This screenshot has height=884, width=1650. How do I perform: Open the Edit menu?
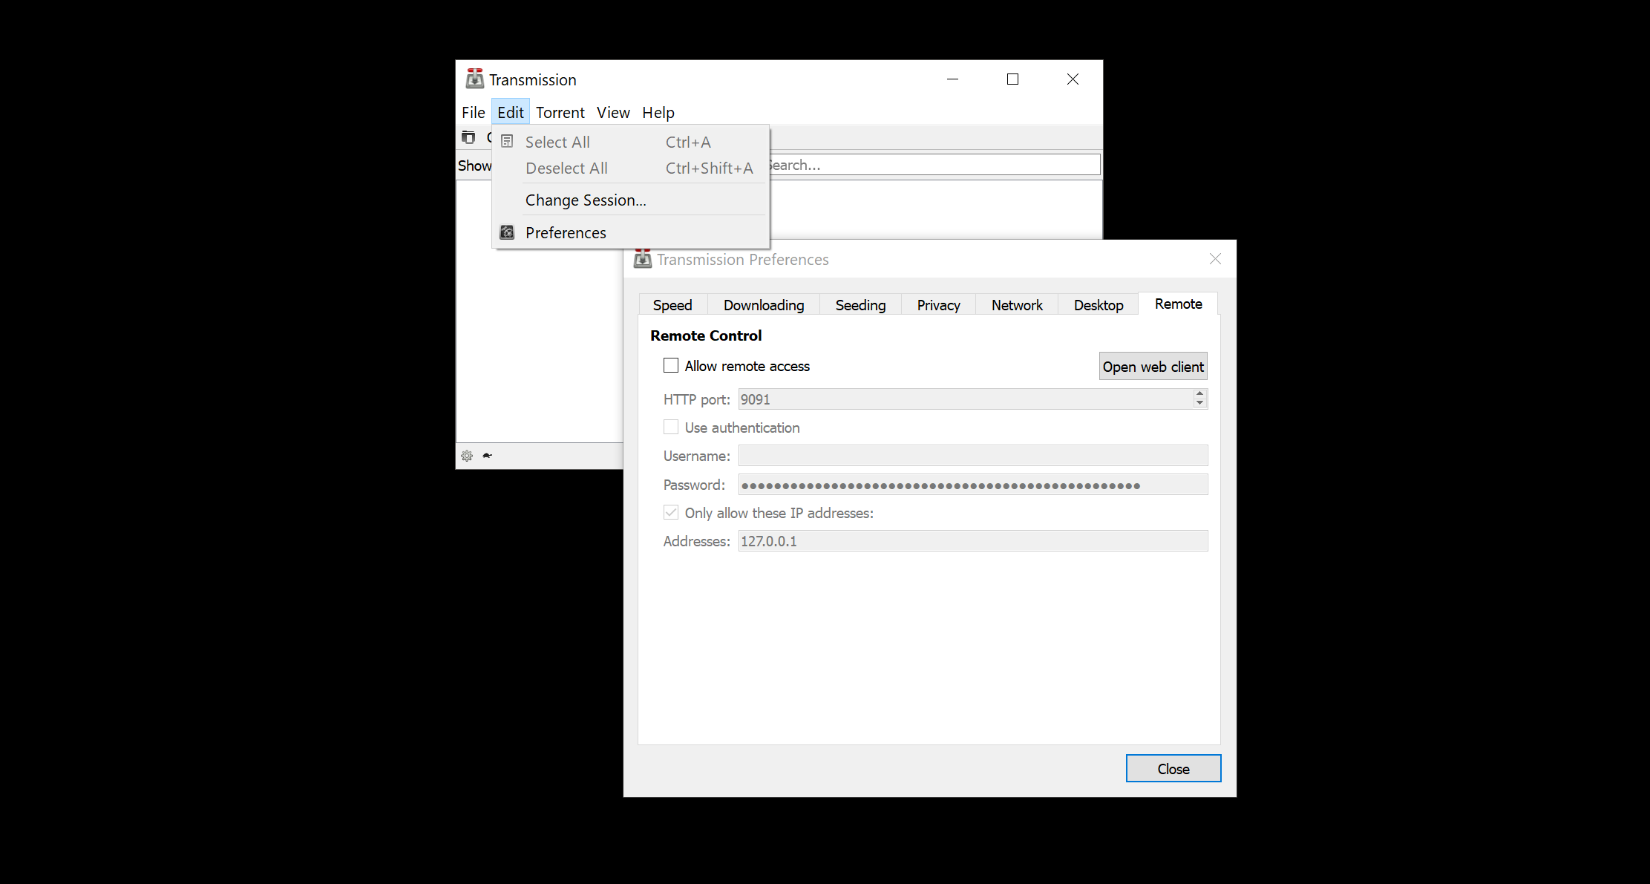click(x=510, y=111)
